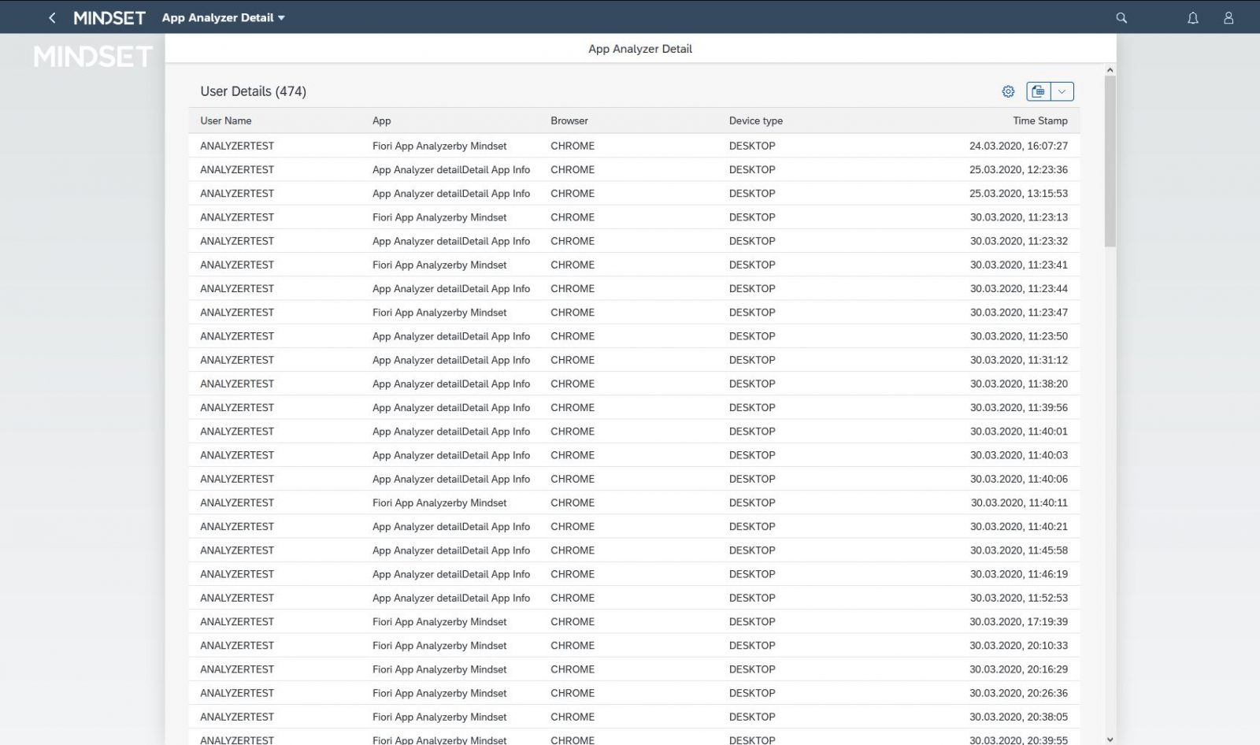Click the export to spreadsheet icon button
The image size is (1260, 745).
click(x=1039, y=91)
